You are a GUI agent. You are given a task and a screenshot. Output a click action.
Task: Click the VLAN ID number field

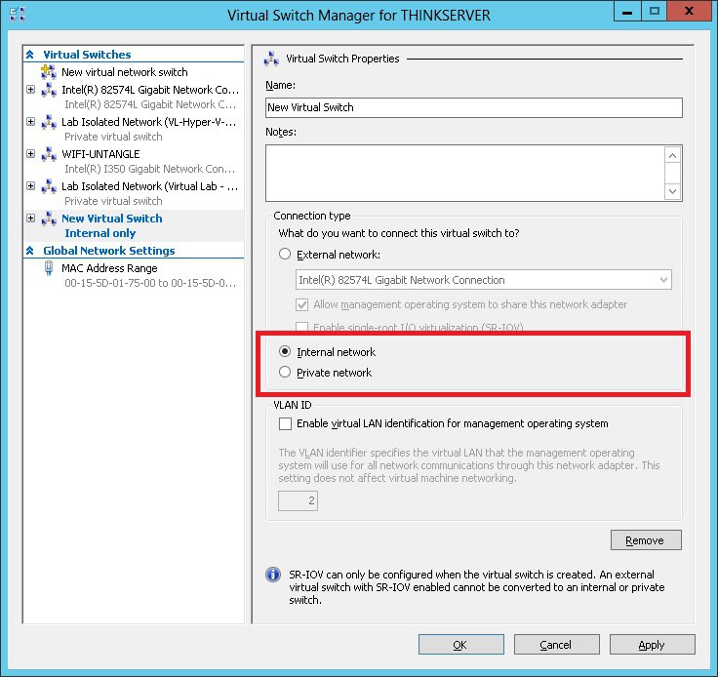298,500
